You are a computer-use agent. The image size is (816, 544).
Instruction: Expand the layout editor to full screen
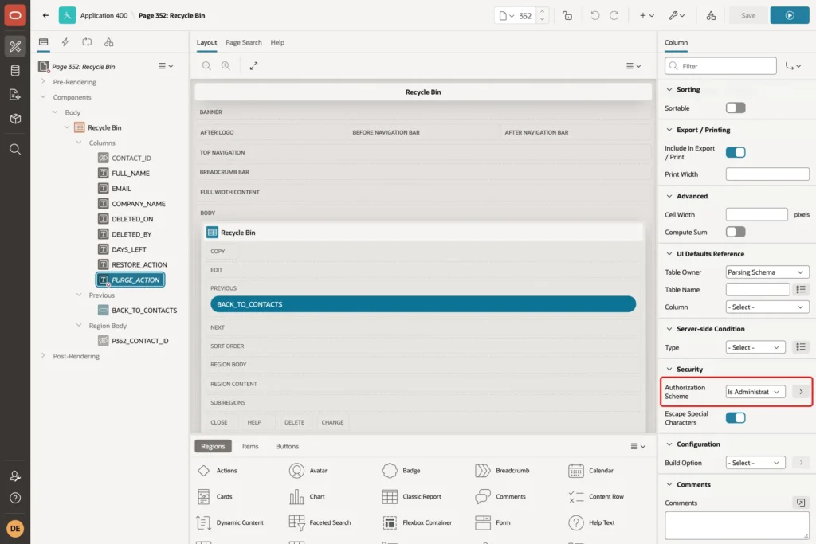coord(253,65)
